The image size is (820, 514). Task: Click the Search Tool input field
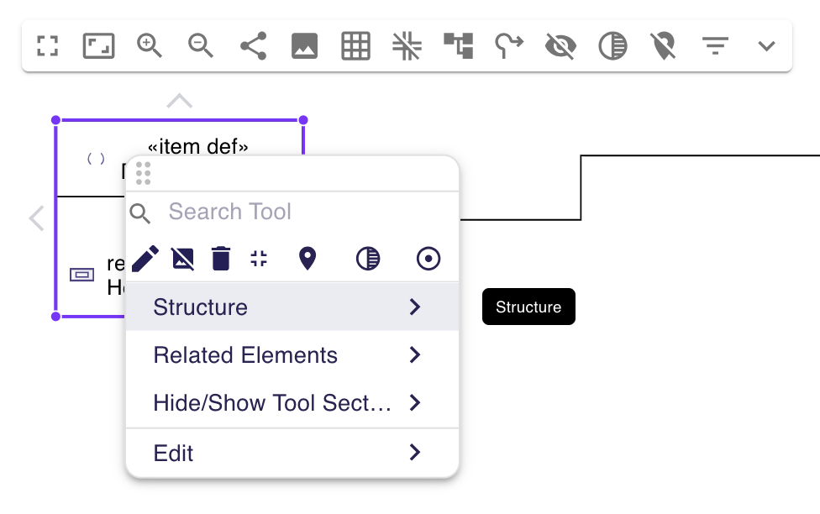click(x=302, y=212)
